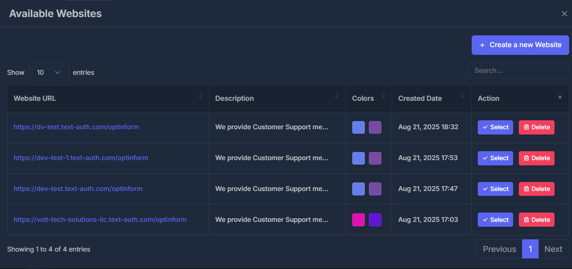Go to the Next page

pyautogui.click(x=553, y=249)
